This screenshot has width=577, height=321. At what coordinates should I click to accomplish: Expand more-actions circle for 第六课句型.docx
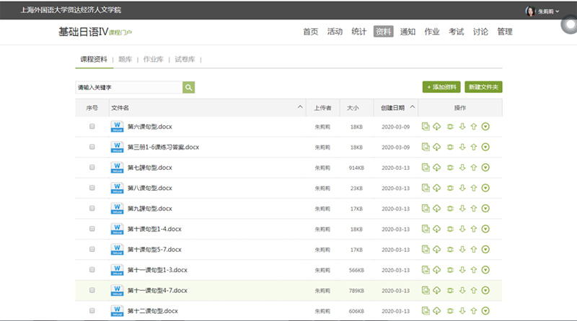(x=485, y=127)
